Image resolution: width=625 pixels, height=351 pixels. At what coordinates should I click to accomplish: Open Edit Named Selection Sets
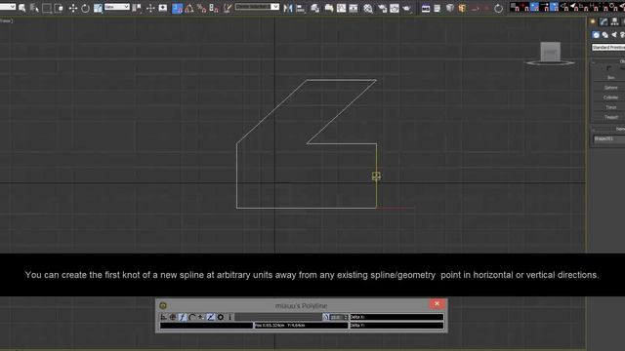228,8
